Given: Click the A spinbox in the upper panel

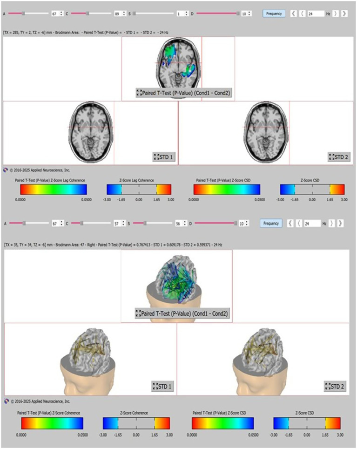Looking at the screenshot, I should coord(57,14).
